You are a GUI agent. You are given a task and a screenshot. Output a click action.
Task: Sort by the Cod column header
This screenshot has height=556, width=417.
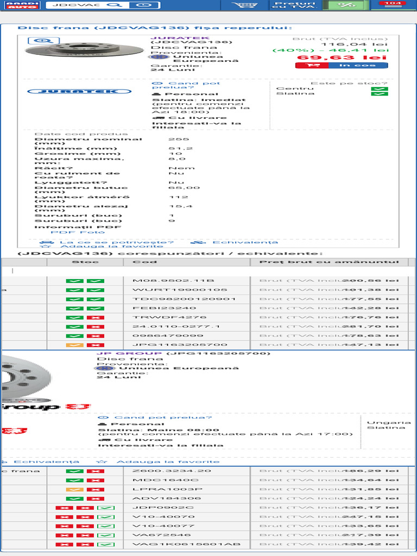click(x=187, y=262)
